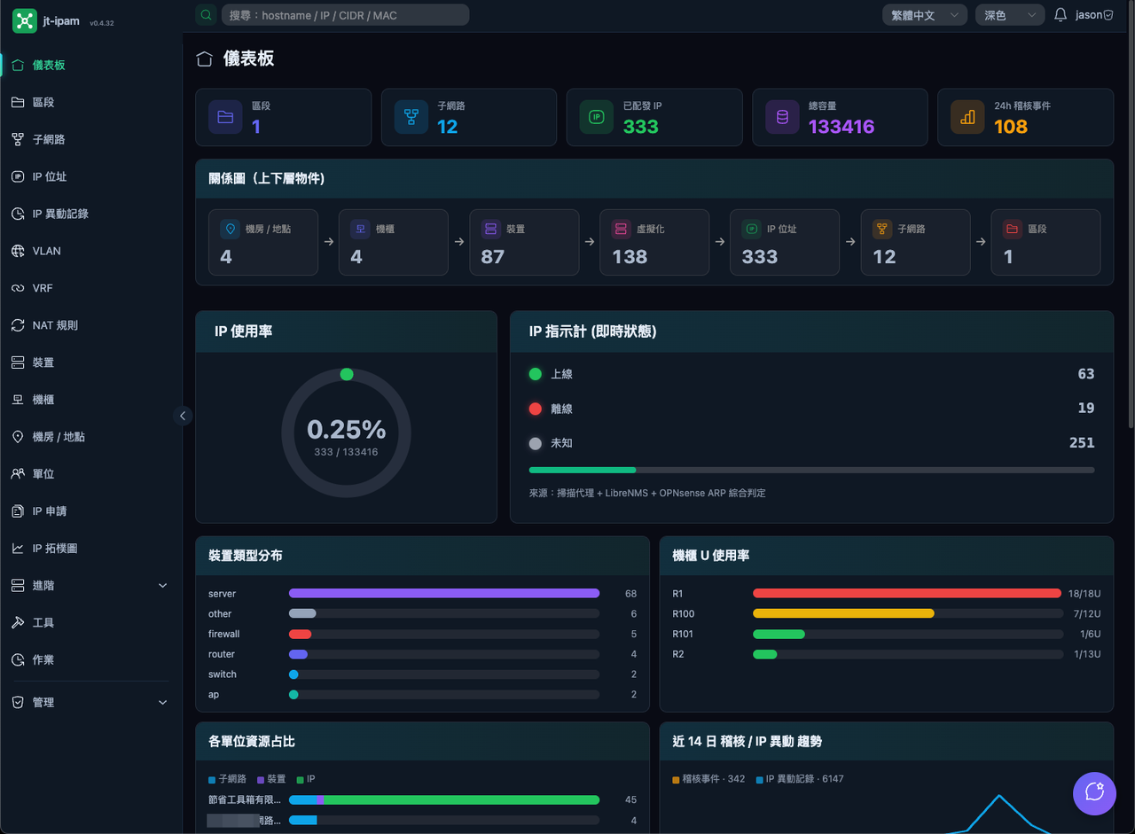Click the R100 yellow usage bar

point(843,613)
